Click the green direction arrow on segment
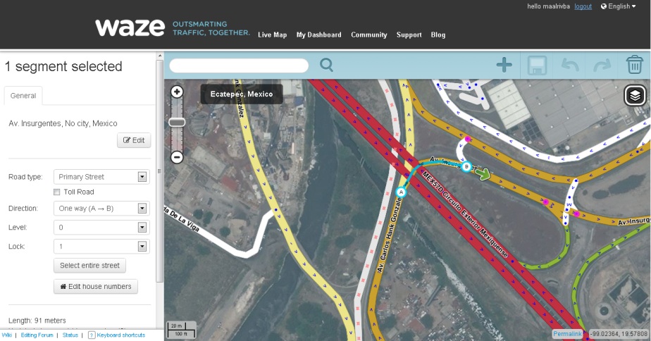Screen dimensions: 651x341 (x=483, y=174)
